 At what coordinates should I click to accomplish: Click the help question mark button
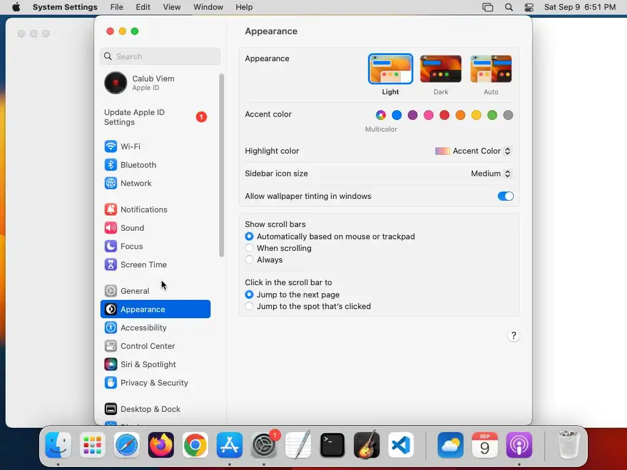pyautogui.click(x=514, y=336)
